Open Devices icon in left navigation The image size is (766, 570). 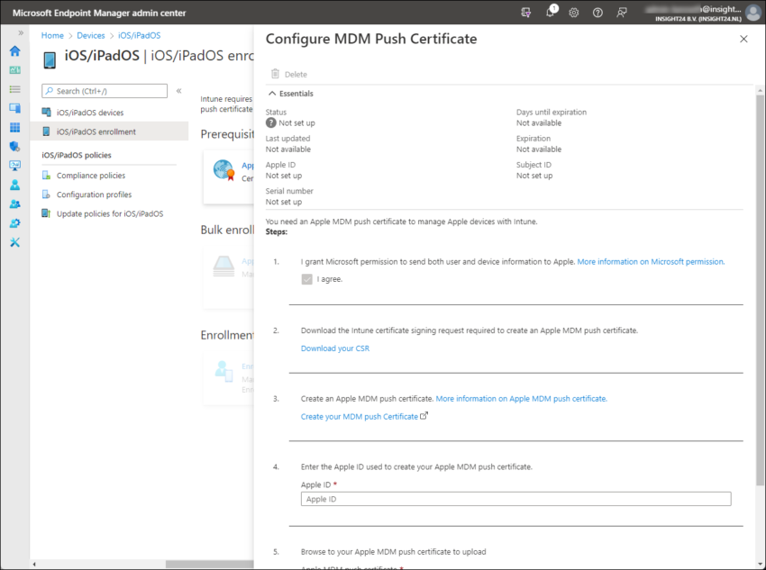point(14,108)
